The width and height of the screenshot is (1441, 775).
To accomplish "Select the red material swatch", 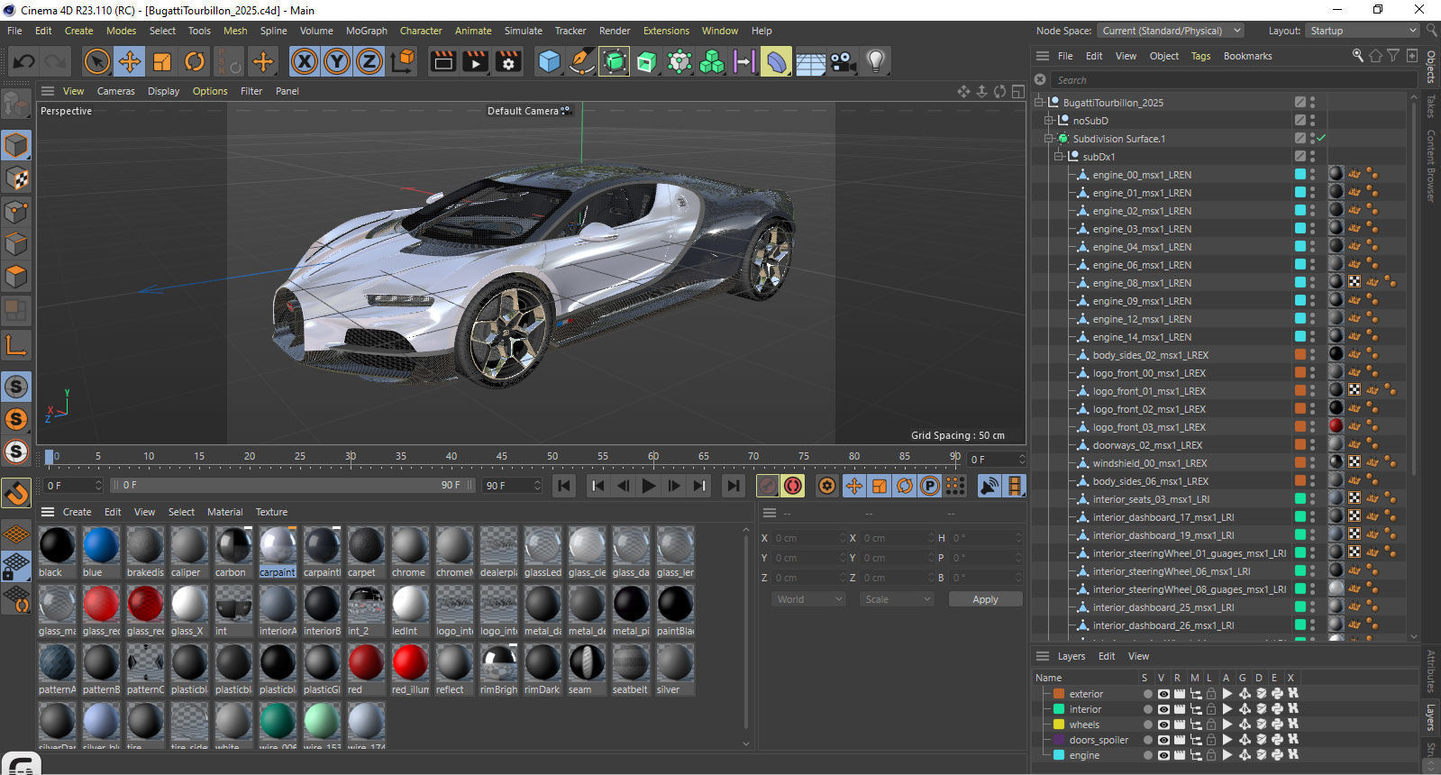I will coord(366,663).
